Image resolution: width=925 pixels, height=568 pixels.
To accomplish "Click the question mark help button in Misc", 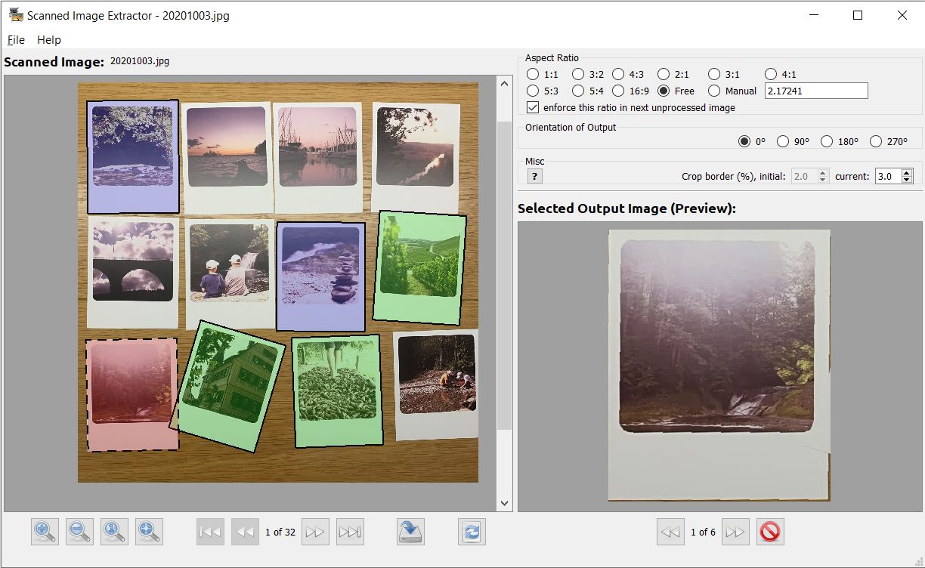I will click(534, 176).
